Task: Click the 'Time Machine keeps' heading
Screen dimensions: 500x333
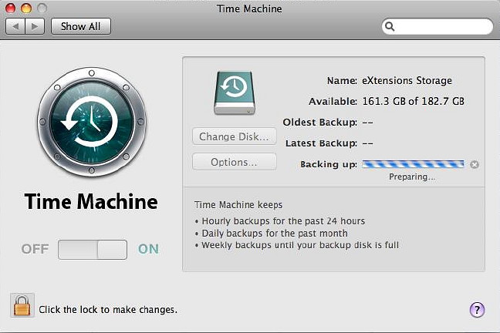Action: 238,204
